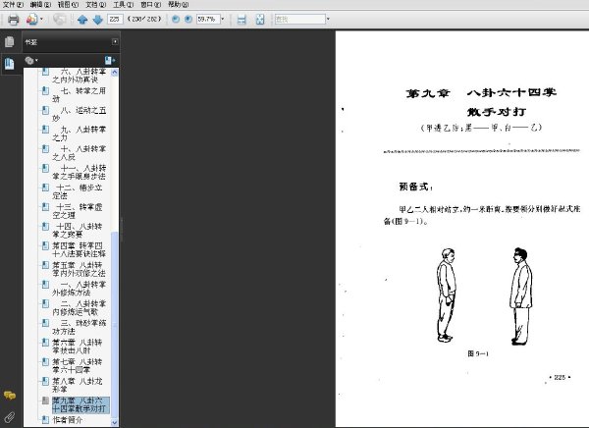589x428 pixels.
Task: Click the Print icon in toolbar
Action: [14, 20]
